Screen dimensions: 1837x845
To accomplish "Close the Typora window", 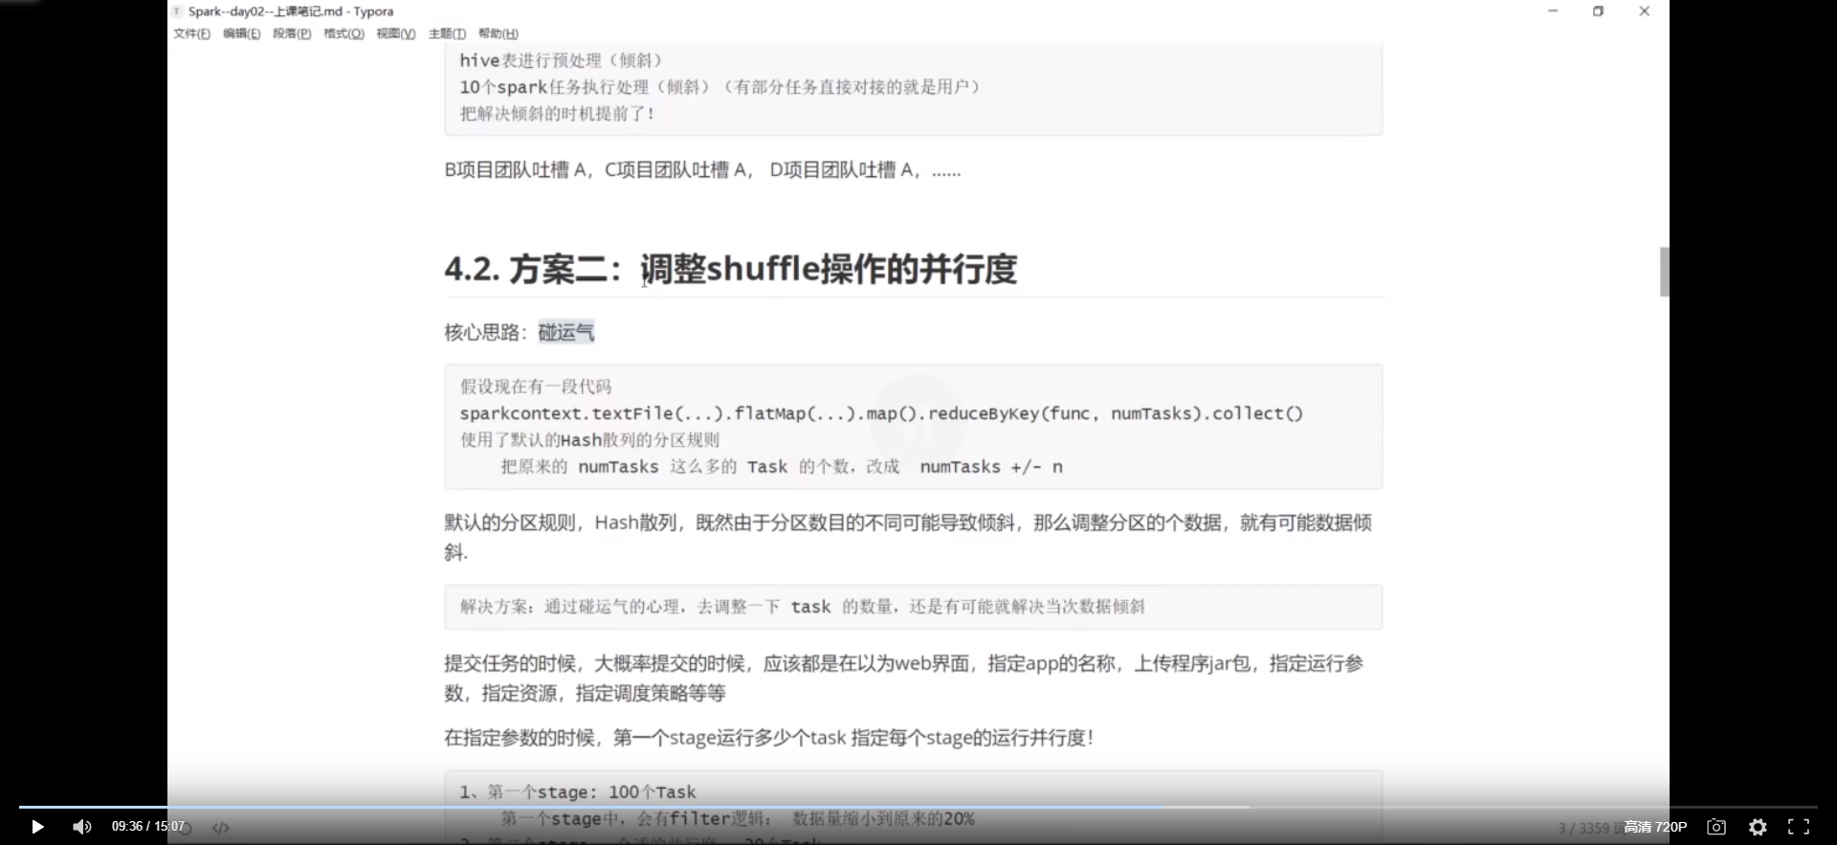I will pos(1644,11).
